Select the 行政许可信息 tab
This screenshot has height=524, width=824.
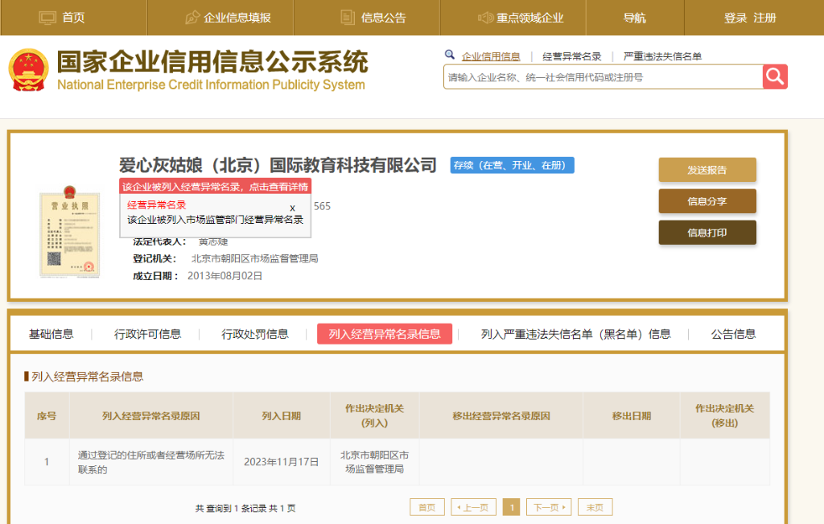146,334
